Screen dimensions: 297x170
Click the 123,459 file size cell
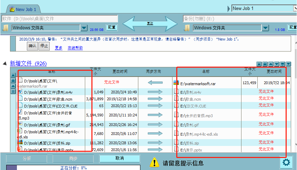click(249, 83)
